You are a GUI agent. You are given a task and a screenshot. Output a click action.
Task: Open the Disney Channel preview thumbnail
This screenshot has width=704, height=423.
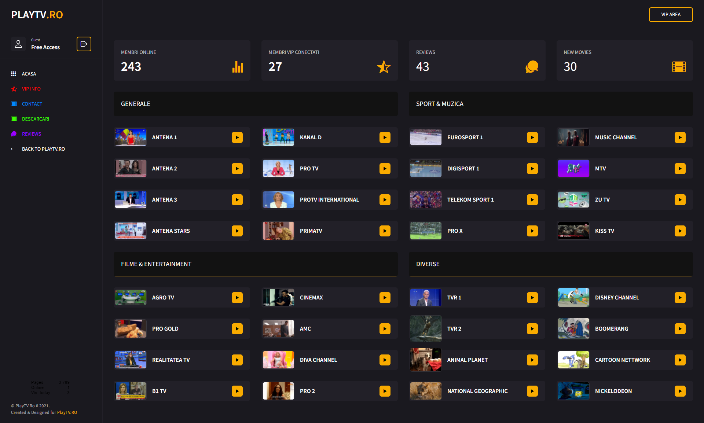pos(573,298)
